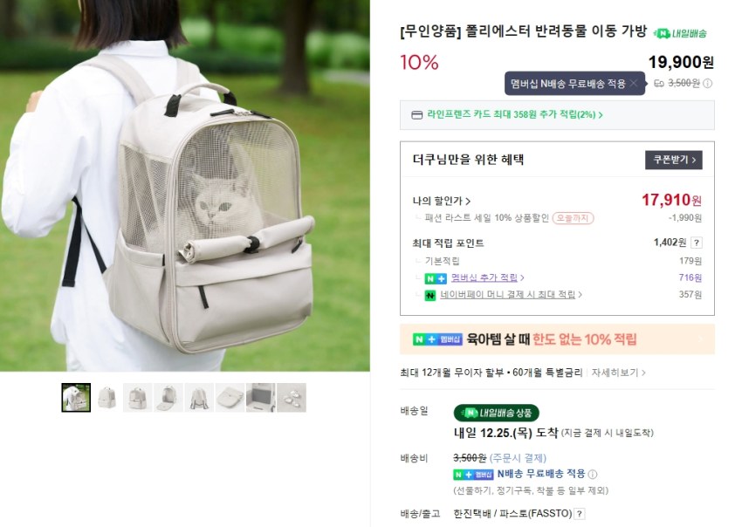
Task: Click the N+ icon beside 멤버십 추가 적립
Action: pyautogui.click(x=436, y=278)
